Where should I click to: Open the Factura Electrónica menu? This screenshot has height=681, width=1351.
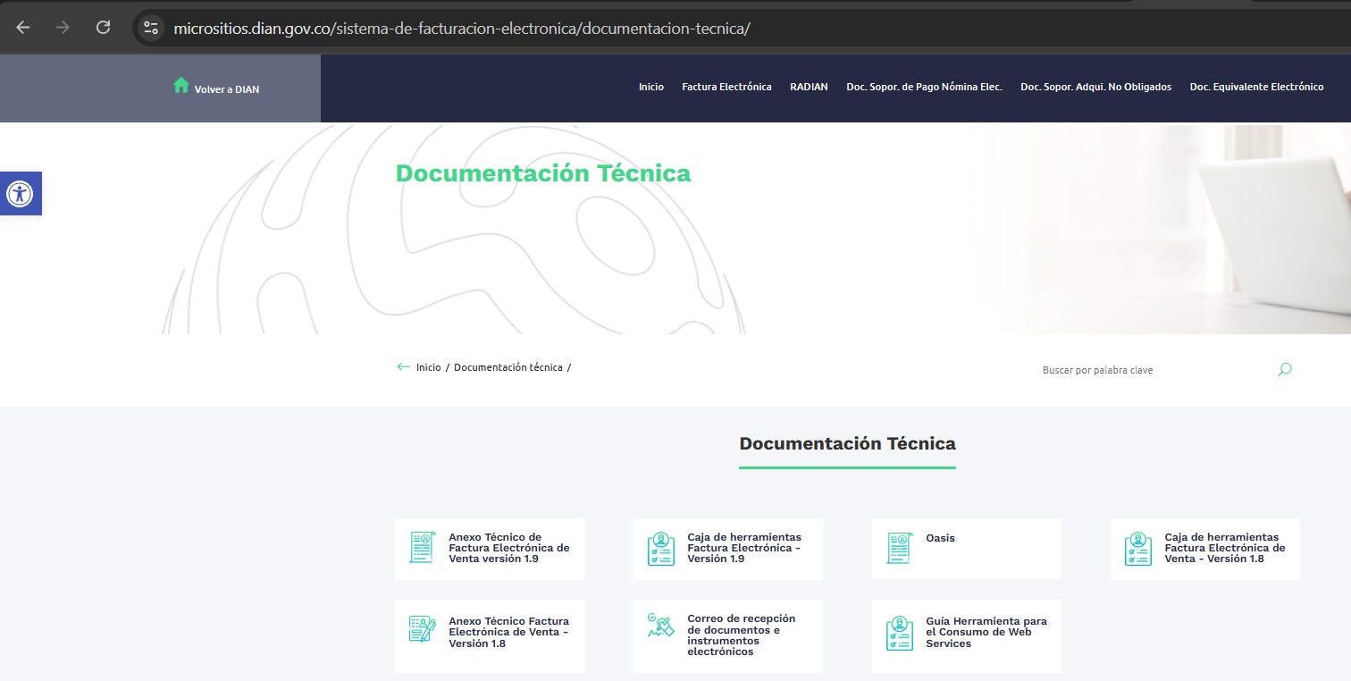(726, 87)
